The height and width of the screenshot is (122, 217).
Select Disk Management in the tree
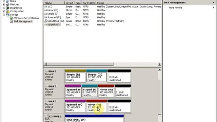pyautogui.click(x=23, y=21)
